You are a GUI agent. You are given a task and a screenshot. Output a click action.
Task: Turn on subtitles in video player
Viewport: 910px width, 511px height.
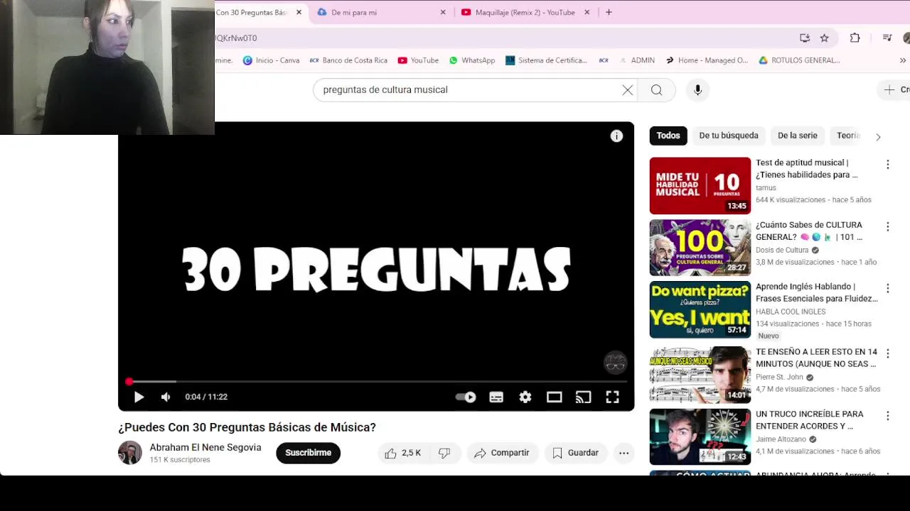click(x=496, y=397)
